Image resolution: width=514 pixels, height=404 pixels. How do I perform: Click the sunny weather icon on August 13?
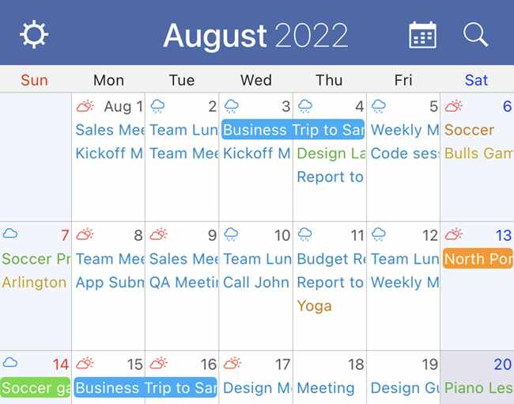(x=453, y=234)
